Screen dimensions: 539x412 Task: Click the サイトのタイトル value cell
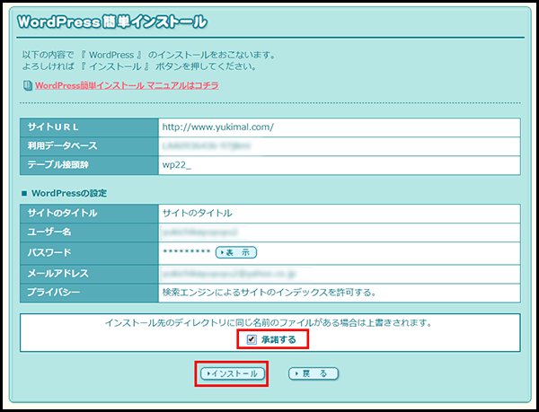[196, 214]
